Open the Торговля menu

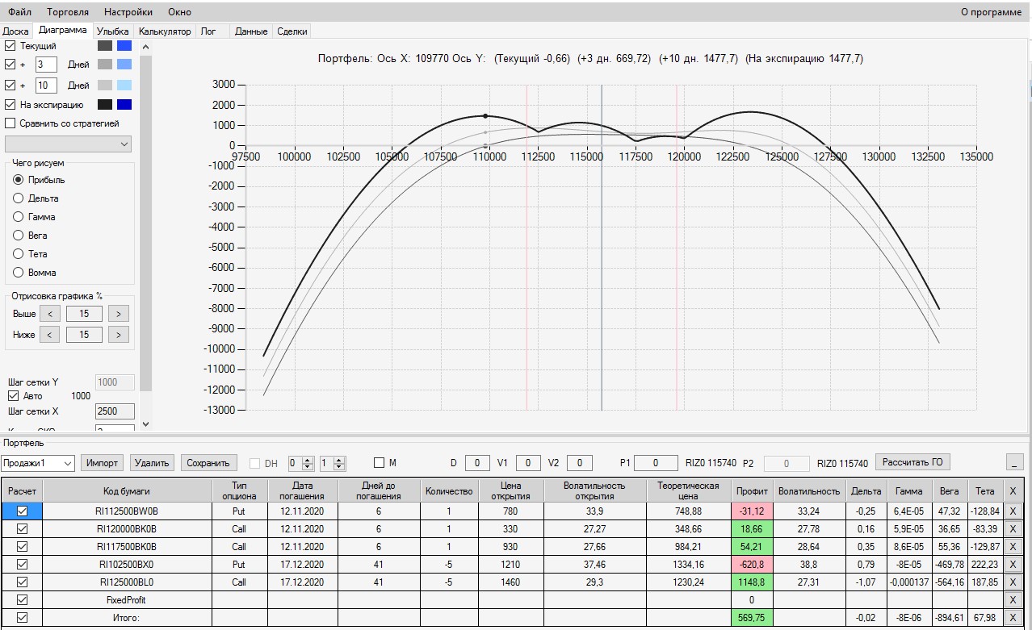[68, 12]
